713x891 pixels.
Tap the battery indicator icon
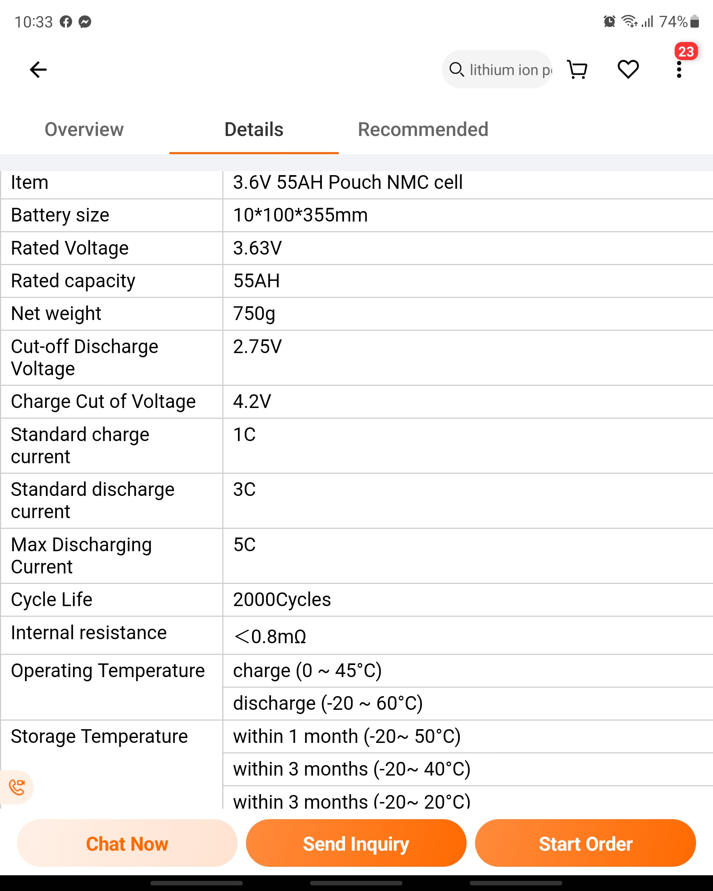click(x=695, y=21)
